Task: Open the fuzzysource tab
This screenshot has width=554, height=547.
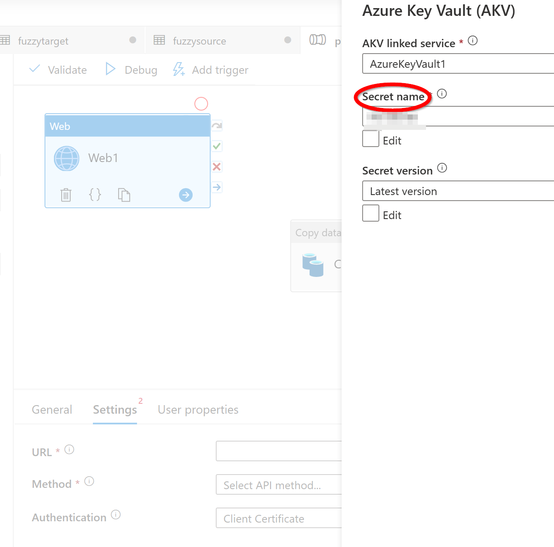Action: tap(199, 41)
